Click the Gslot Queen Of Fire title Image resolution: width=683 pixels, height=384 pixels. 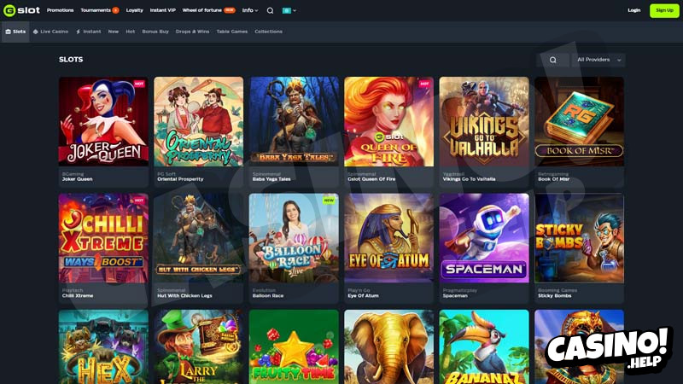(371, 179)
